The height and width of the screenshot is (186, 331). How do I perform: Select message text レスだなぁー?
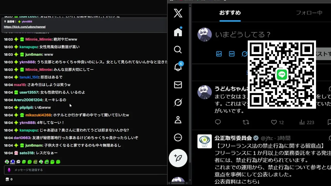click(47, 153)
